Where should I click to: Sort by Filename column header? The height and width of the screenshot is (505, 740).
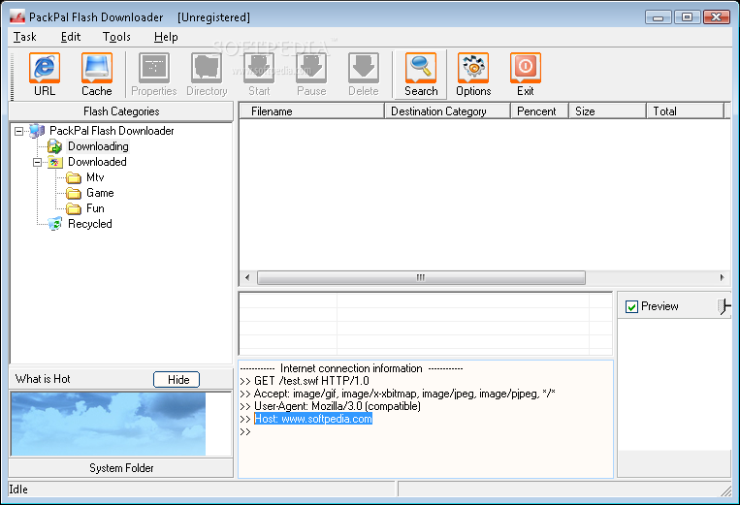(311, 111)
